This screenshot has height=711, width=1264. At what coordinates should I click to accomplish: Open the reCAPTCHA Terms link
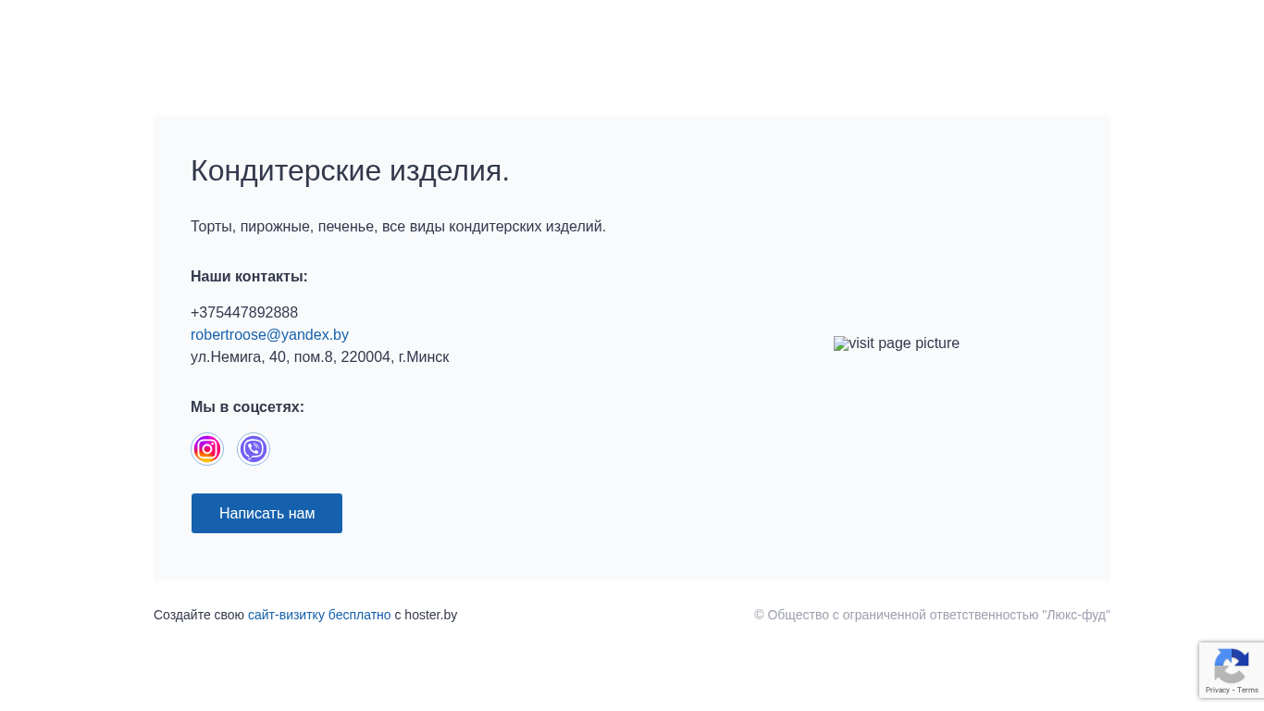click(x=1248, y=690)
